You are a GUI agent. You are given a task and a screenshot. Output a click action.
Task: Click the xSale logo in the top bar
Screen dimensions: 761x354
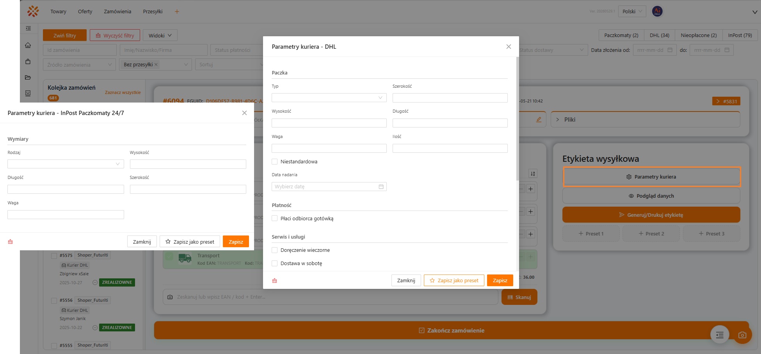coord(33,11)
